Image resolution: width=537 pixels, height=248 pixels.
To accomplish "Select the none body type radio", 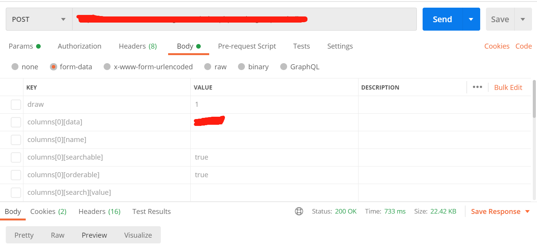I will [15, 67].
